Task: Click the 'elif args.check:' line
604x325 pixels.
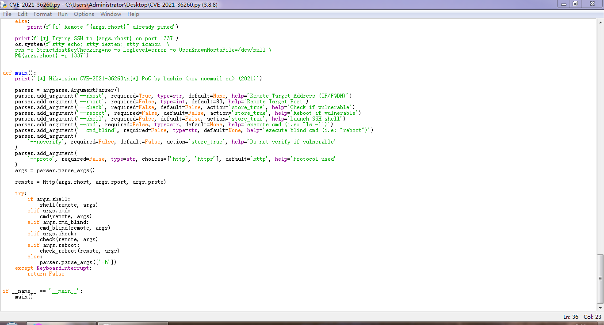Action: (x=52, y=234)
